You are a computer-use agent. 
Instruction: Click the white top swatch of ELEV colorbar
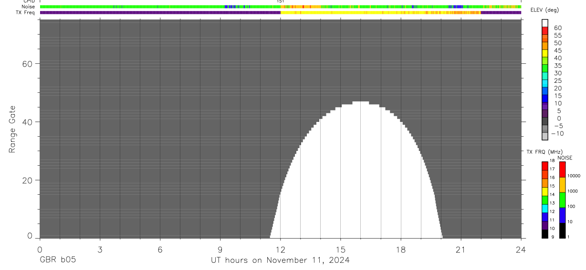pyautogui.click(x=545, y=23)
